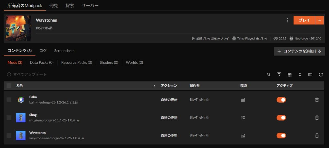Screen dimensions: 329x148
Task: Disable the Balm mod toggle
Action: 281,100
